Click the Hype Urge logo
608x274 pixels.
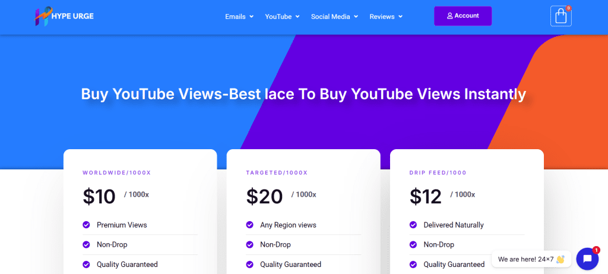coord(64,16)
